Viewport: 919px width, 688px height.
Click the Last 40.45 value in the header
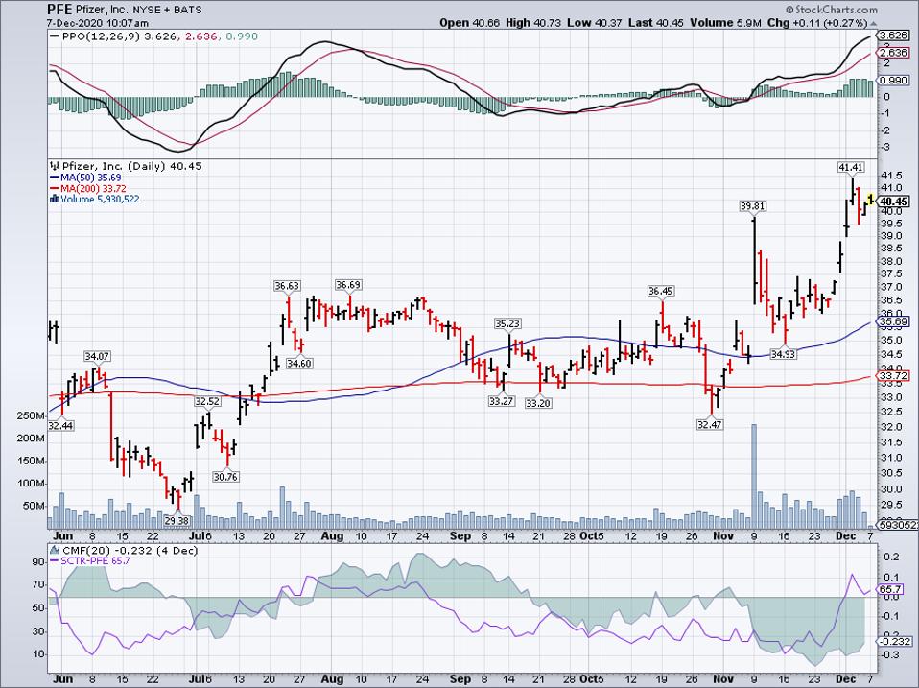click(656, 23)
